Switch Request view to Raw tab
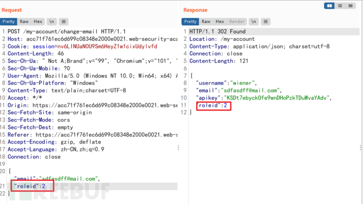 [x=24, y=22]
